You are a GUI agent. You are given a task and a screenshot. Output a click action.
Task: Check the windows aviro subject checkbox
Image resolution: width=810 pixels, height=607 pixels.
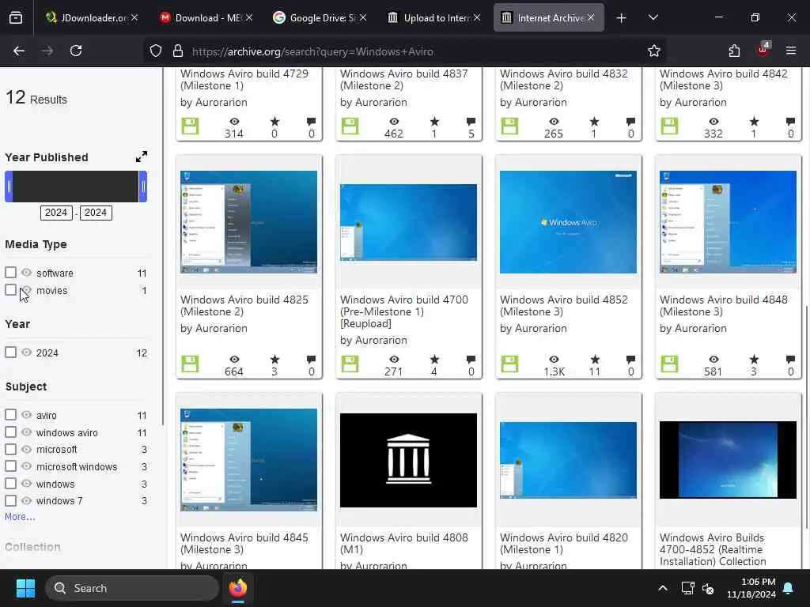pos(10,432)
